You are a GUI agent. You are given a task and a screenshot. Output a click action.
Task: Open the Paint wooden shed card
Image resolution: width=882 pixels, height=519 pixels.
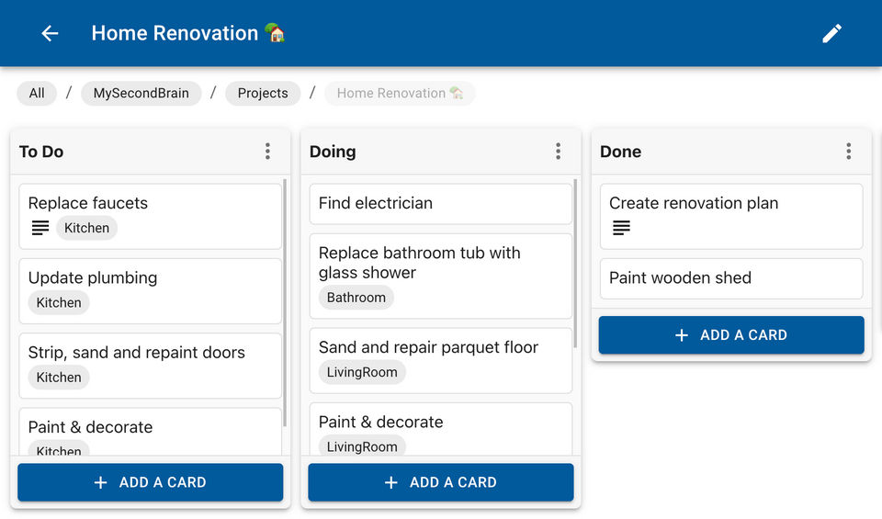pos(730,278)
